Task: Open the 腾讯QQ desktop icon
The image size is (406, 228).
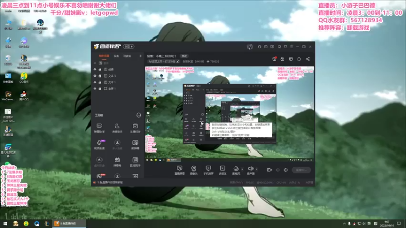Action: click(24, 95)
